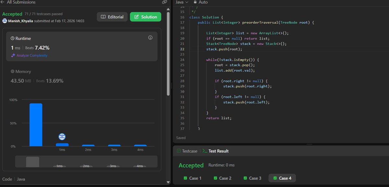This screenshot has height=187, width=389.
Task: Click the Testcase checkbox icon
Action: 179,151
